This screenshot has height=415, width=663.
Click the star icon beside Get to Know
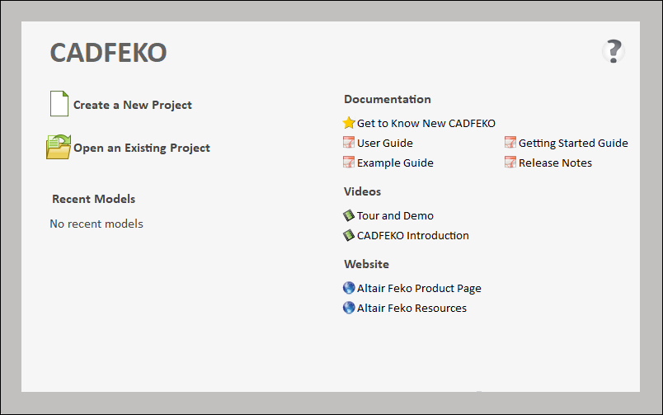[349, 123]
